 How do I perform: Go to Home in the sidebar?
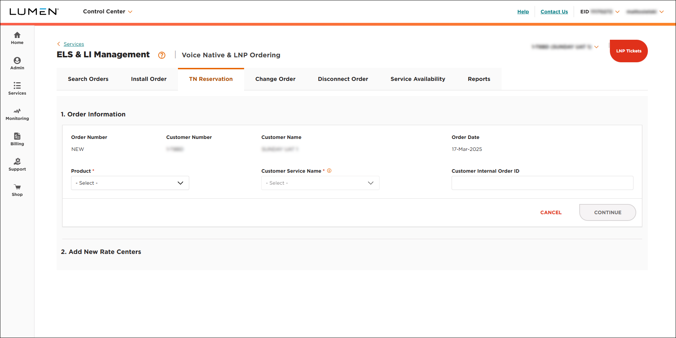click(17, 38)
